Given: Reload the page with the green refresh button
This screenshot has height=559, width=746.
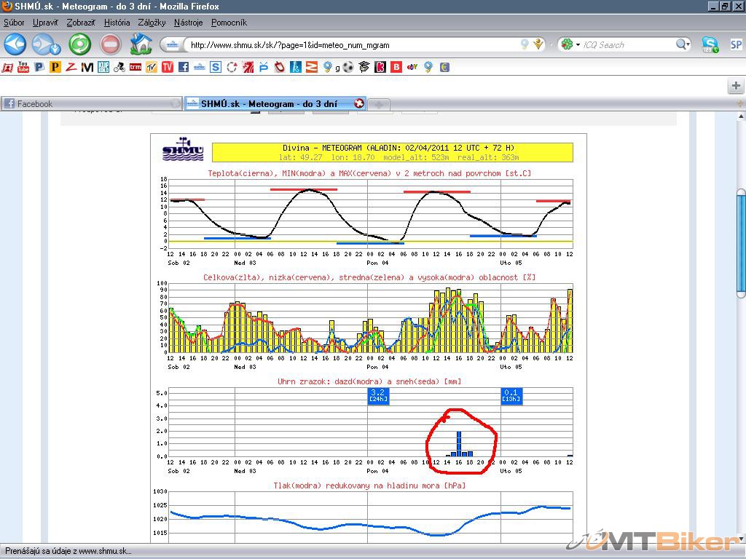Looking at the screenshot, I should pyautogui.click(x=79, y=44).
